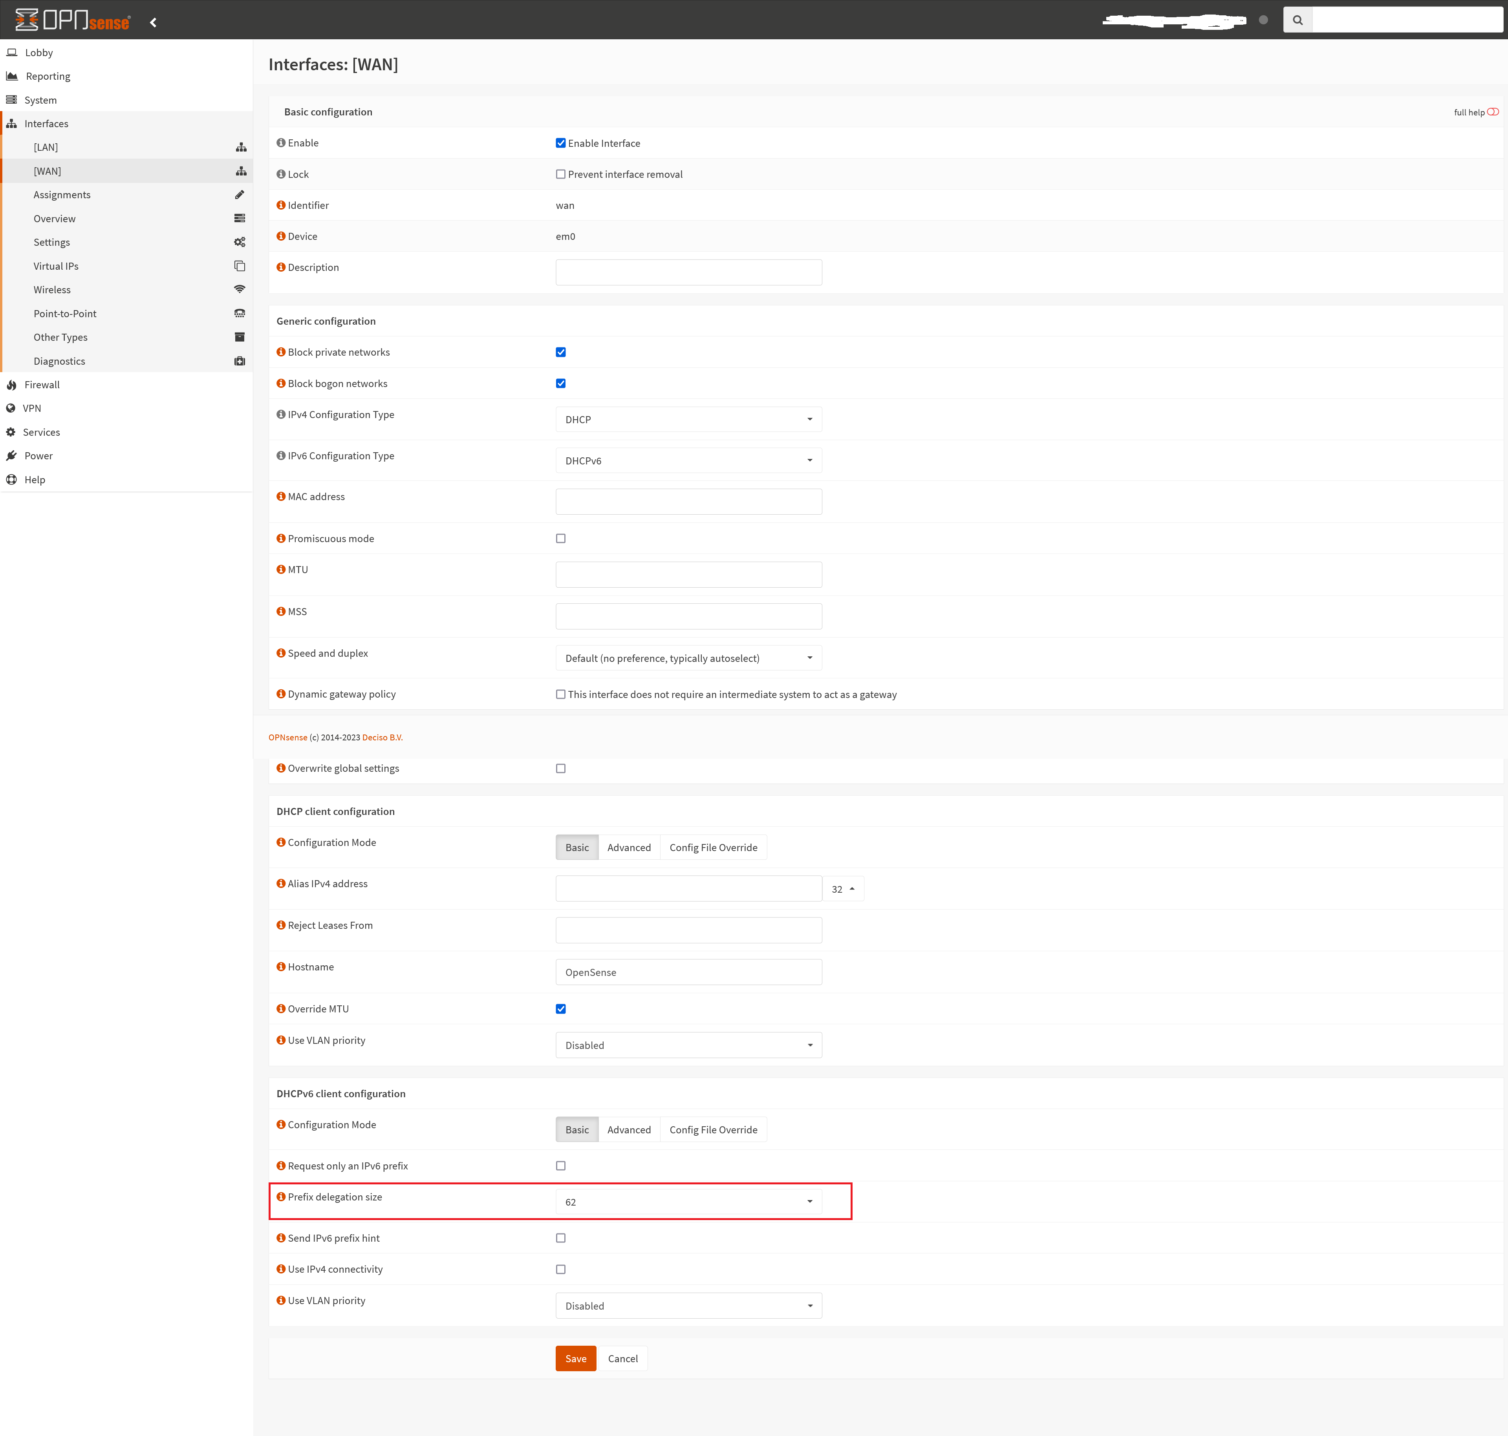Viewport: 1508px width, 1436px height.
Task: Open the Alias IPv4 subnet 32 dropdown
Action: [843, 889]
